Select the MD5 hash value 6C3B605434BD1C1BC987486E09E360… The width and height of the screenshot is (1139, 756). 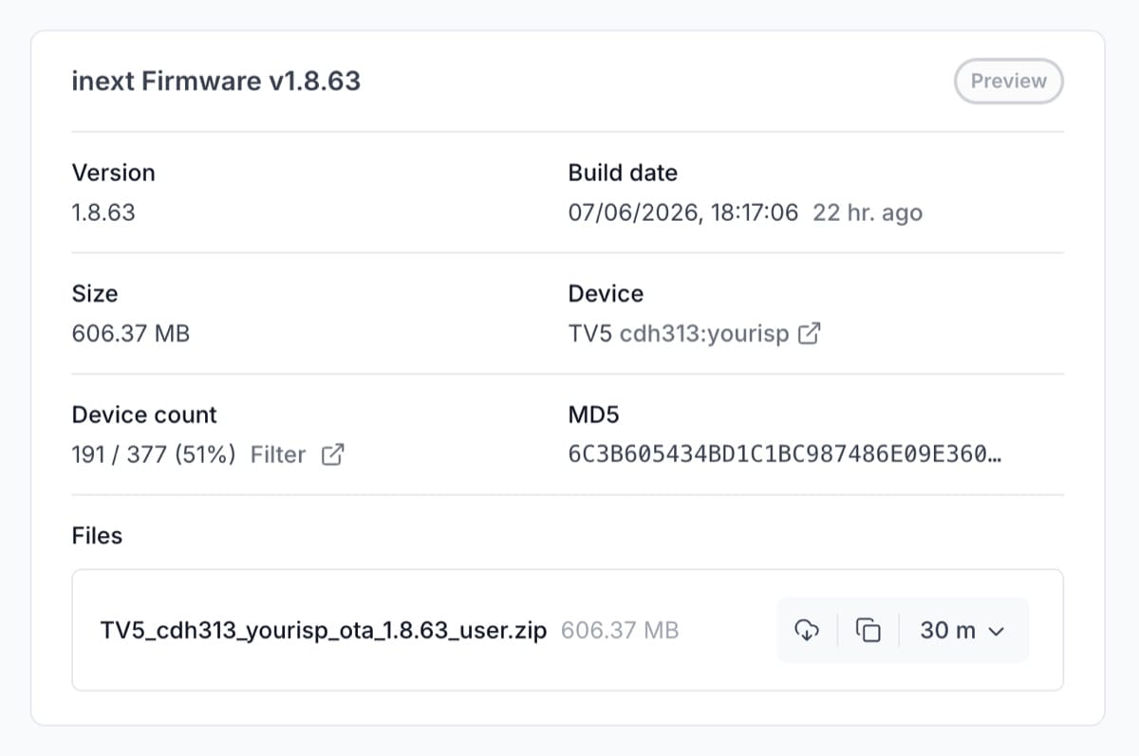[x=785, y=454]
